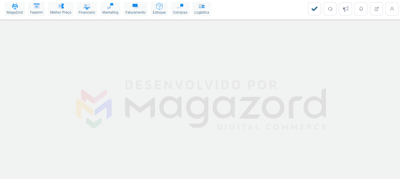
Task: Open notifications via the bell icon
Action: click(x=361, y=9)
